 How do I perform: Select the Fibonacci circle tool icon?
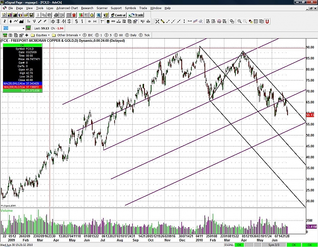pyautogui.click(x=219, y=21)
